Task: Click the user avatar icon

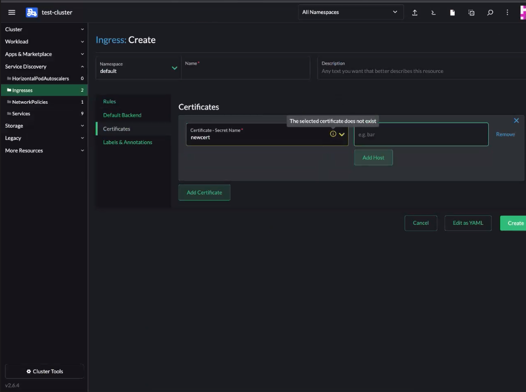Action: pyautogui.click(x=523, y=12)
